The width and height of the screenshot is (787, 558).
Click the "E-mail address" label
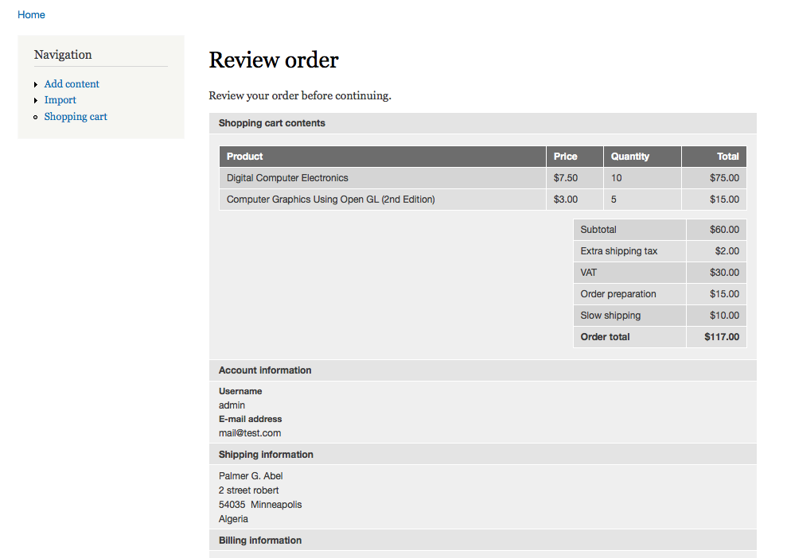click(x=250, y=419)
